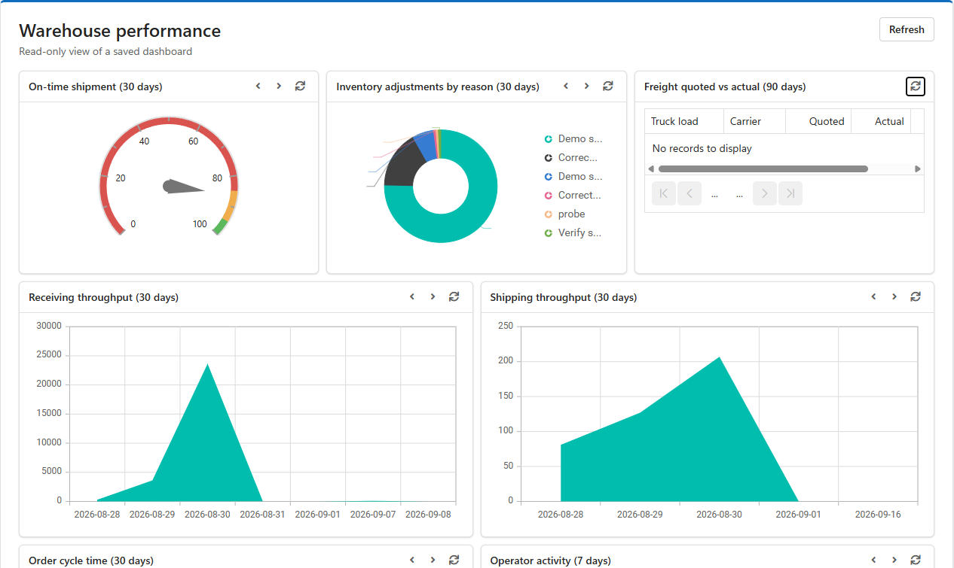The height and width of the screenshot is (568, 954).
Task: Jump to first page in Freight table pager
Action: coord(664,193)
